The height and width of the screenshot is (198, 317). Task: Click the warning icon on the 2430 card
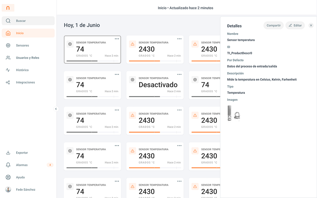click(x=133, y=44)
